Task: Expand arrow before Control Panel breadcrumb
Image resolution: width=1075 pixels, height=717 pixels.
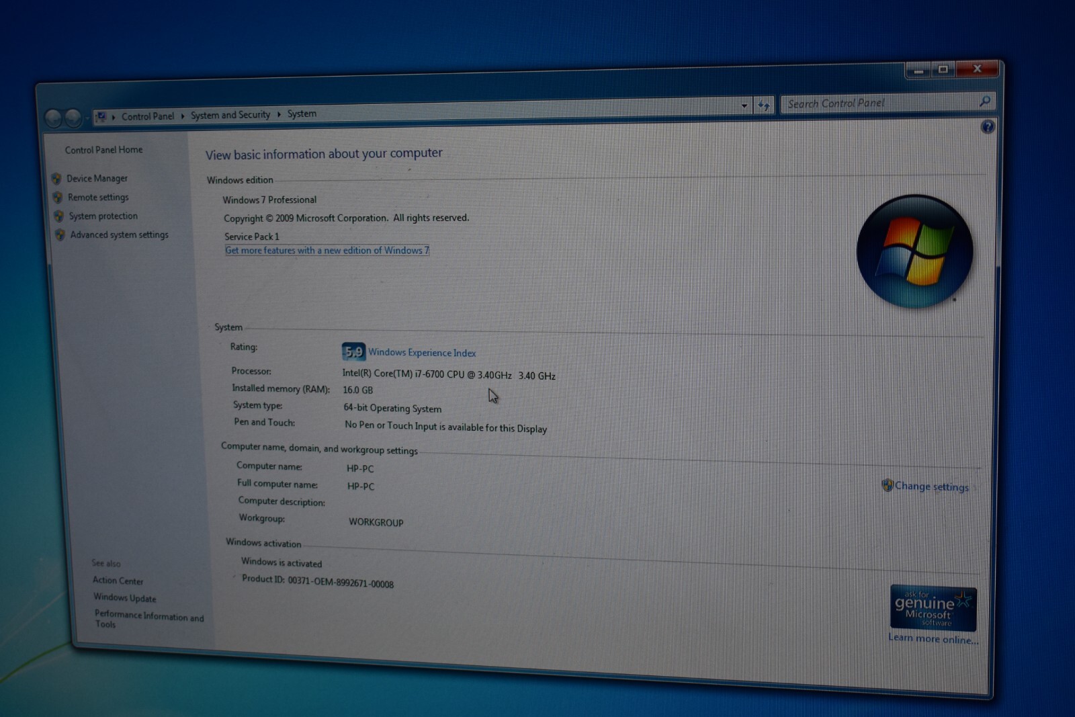Action: coord(114,117)
